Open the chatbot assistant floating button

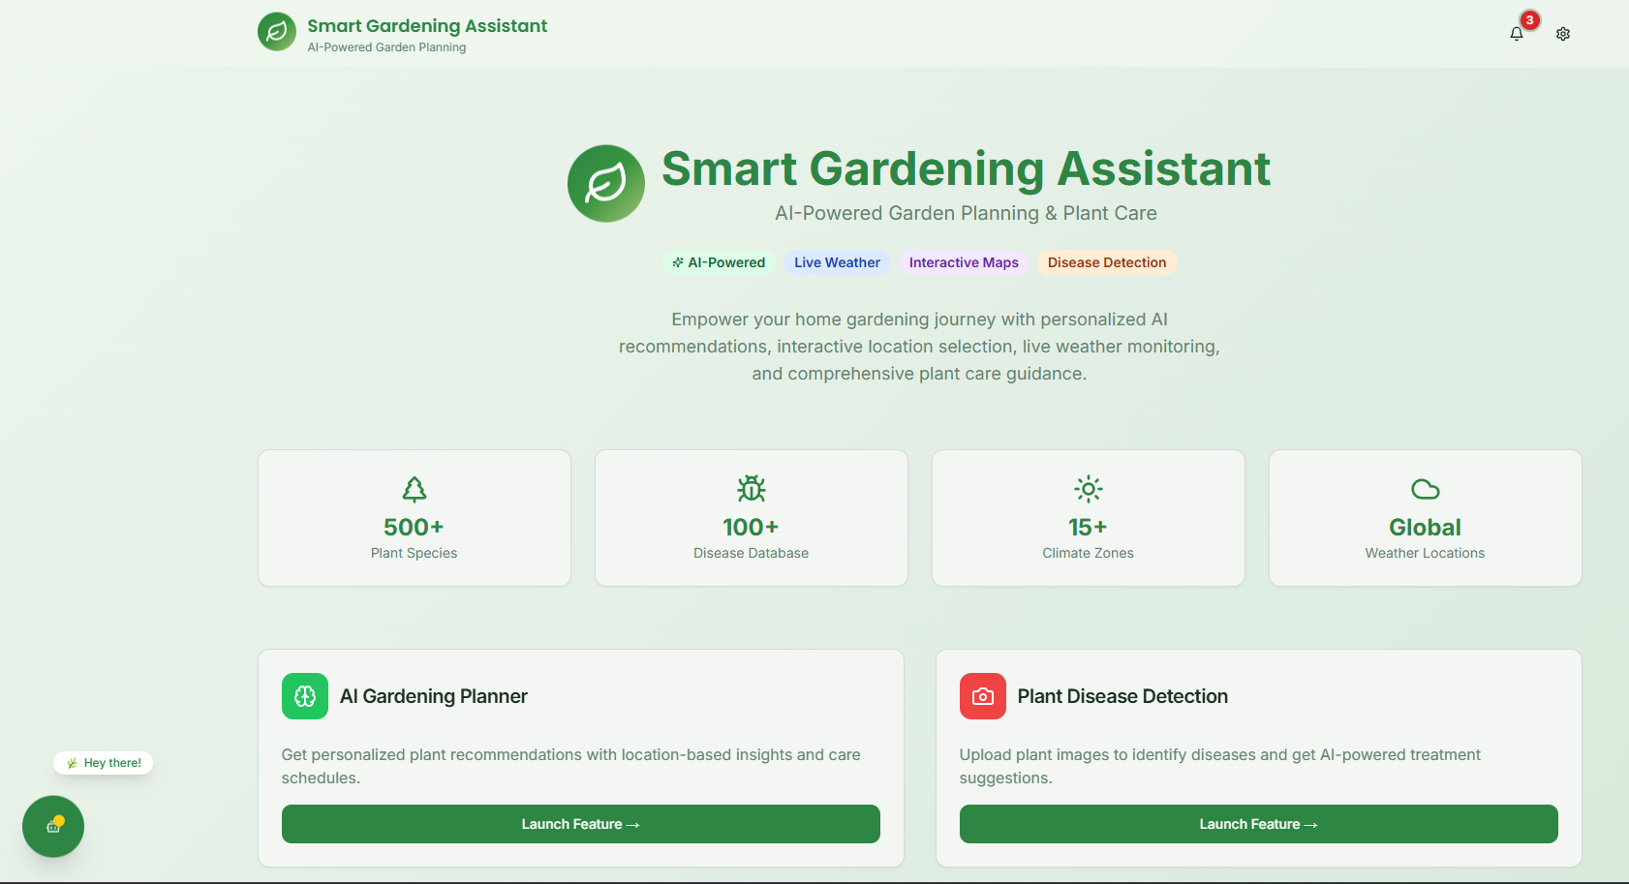click(x=53, y=826)
